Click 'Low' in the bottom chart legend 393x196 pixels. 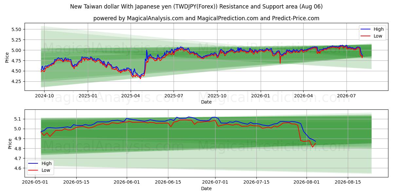pos(46,170)
